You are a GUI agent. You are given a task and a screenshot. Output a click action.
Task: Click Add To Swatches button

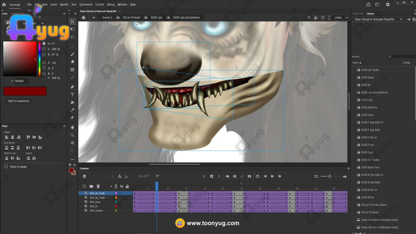(18, 101)
